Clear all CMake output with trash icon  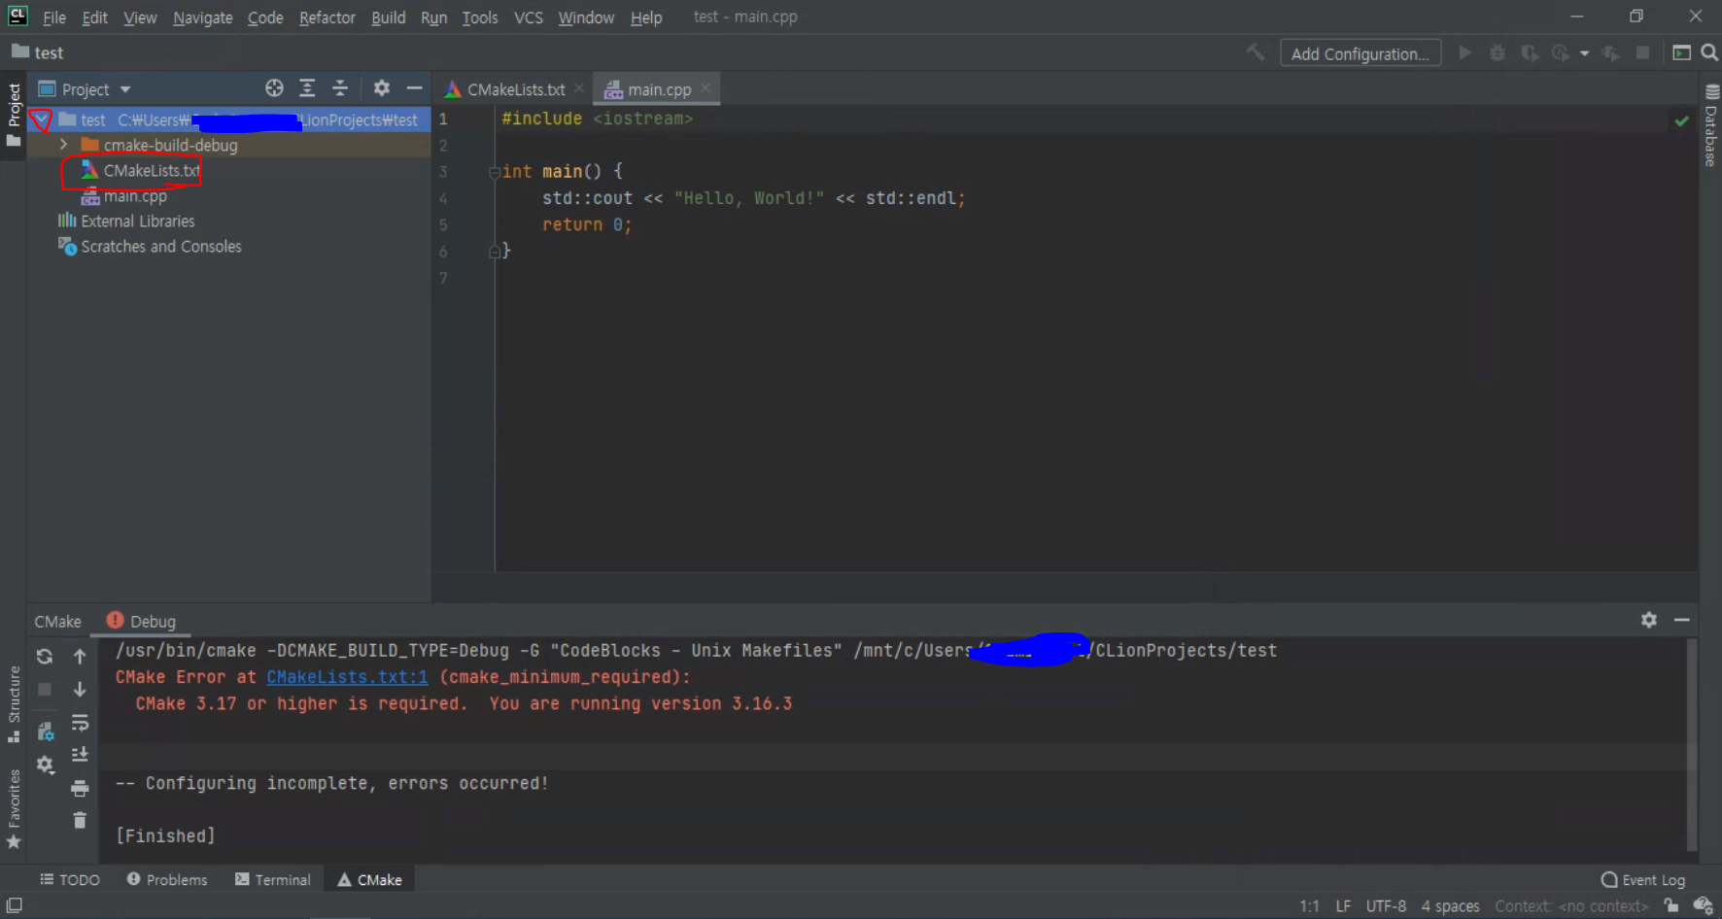point(79,821)
